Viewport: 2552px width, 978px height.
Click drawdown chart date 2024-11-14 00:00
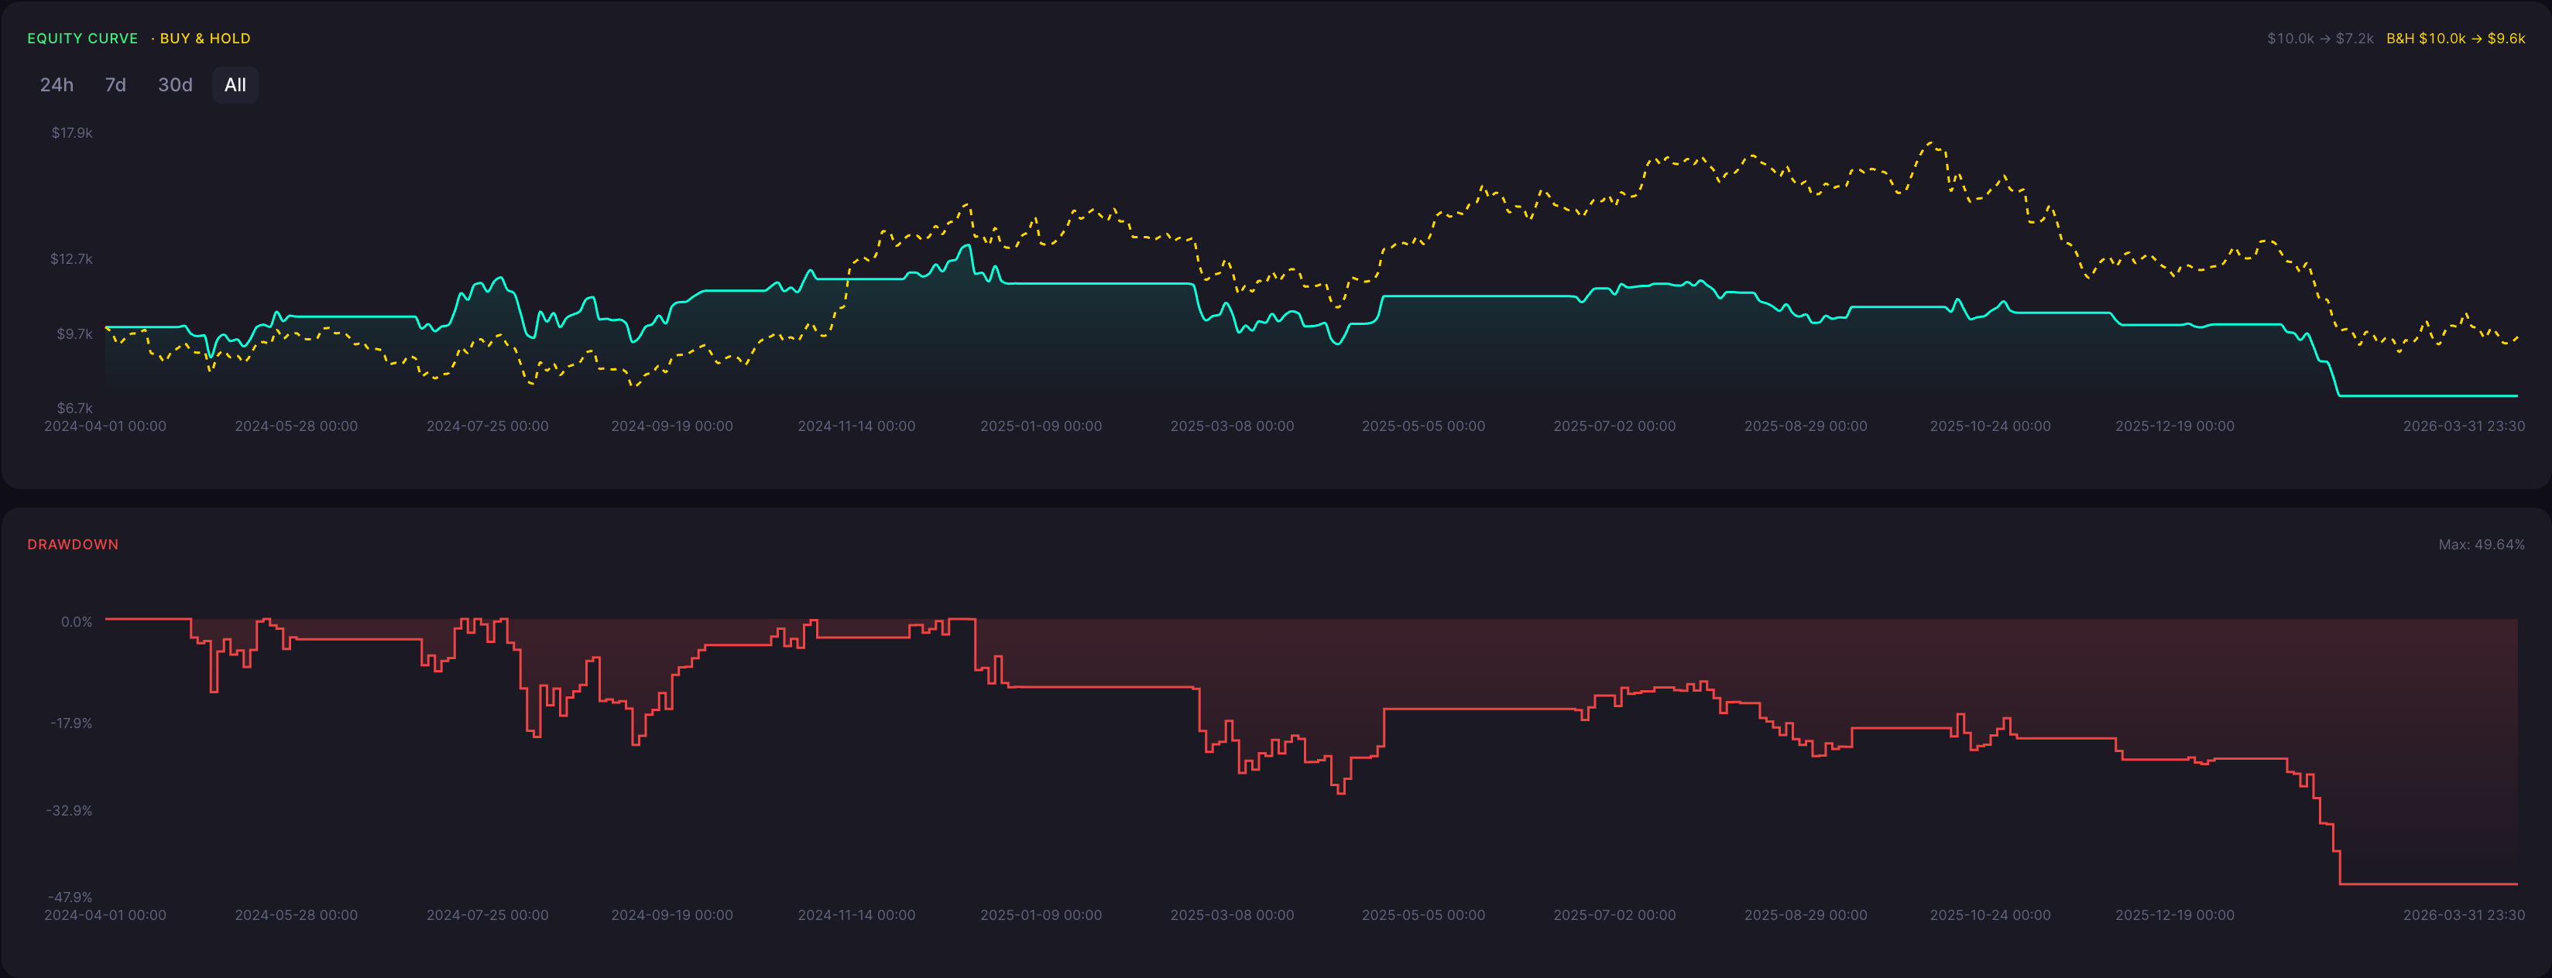click(x=857, y=915)
